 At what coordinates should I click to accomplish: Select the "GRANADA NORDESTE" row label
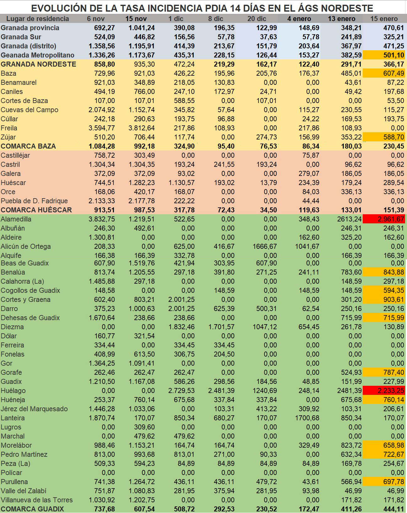click(38, 64)
